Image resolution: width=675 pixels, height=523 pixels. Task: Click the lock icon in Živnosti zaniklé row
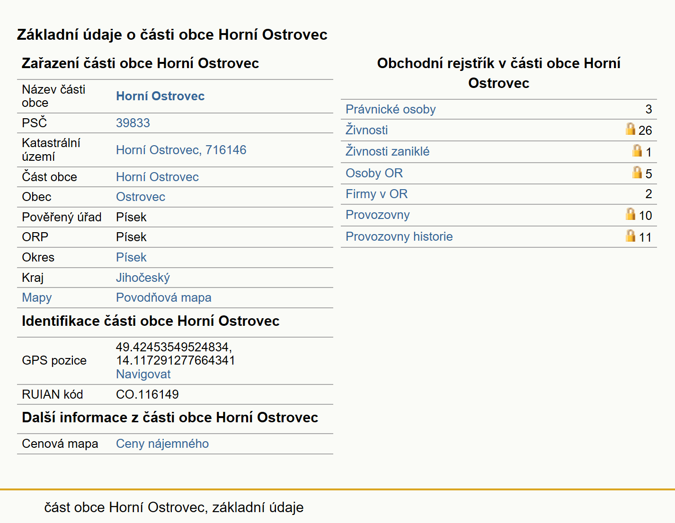(x=637, y=150)
